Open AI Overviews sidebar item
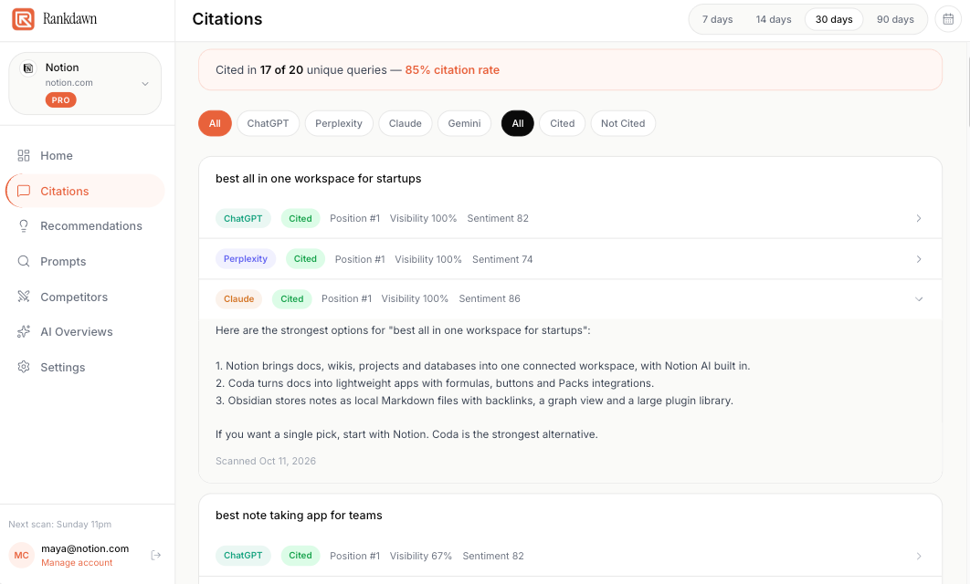Viewport: 970px width, 584px height. pos(85,332)
